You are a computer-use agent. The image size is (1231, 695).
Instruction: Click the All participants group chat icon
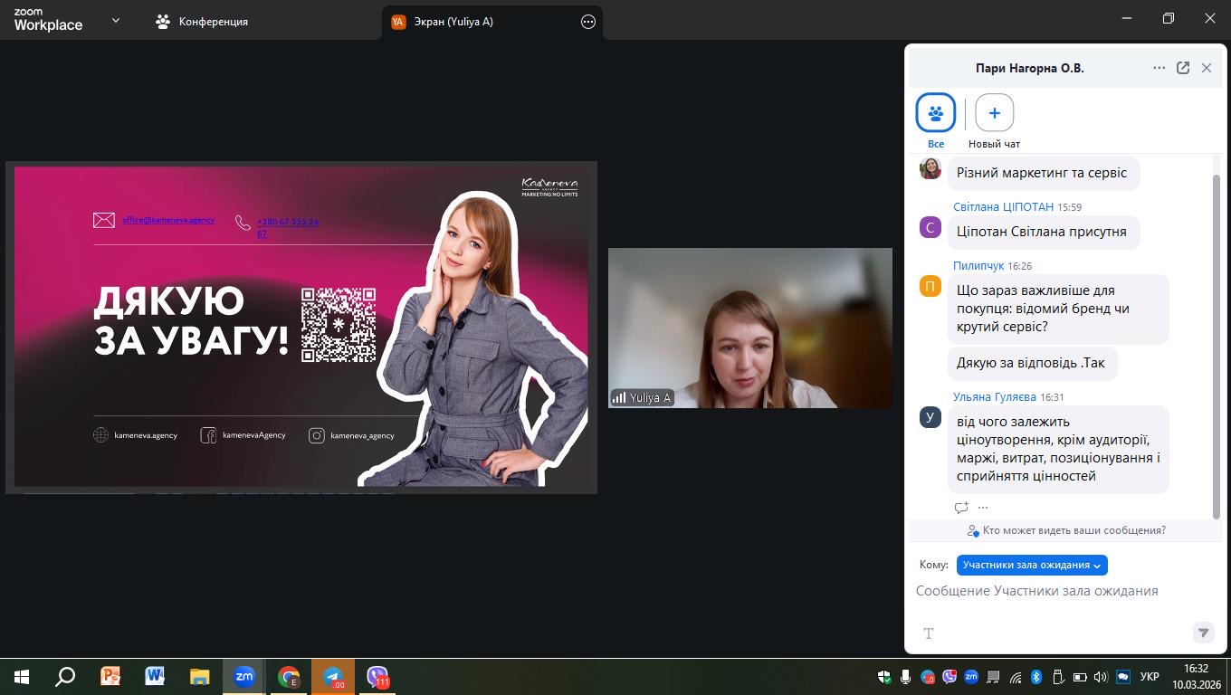[935, 113]
